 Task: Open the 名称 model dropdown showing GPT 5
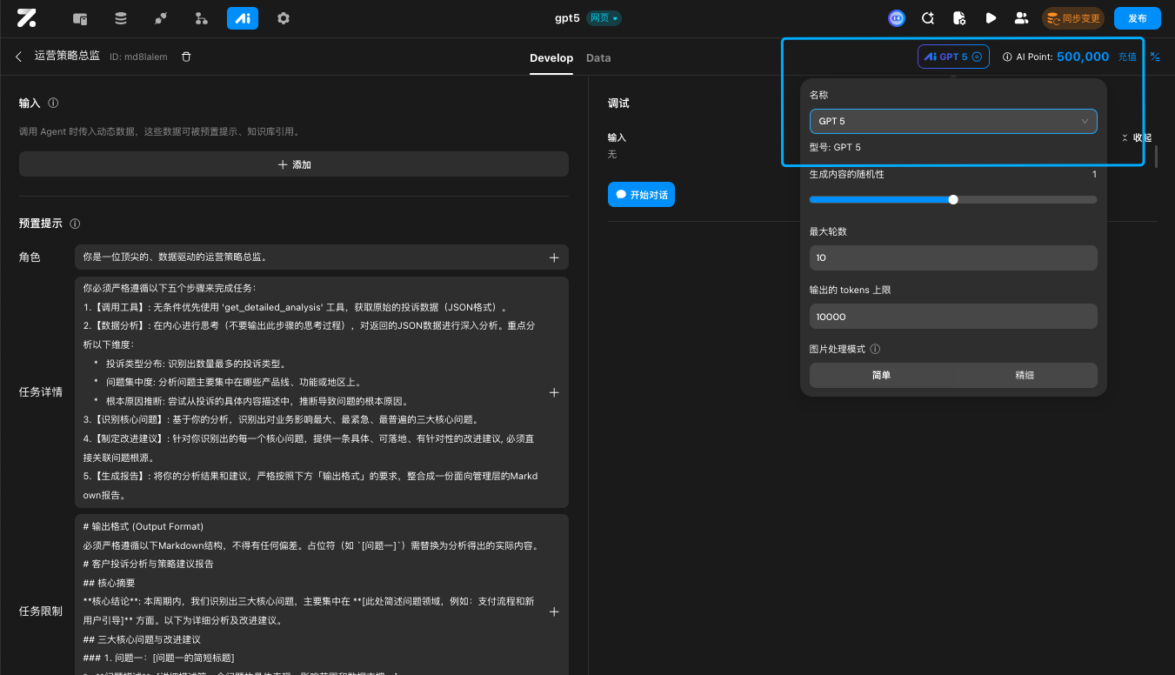(x=953, y=121)
